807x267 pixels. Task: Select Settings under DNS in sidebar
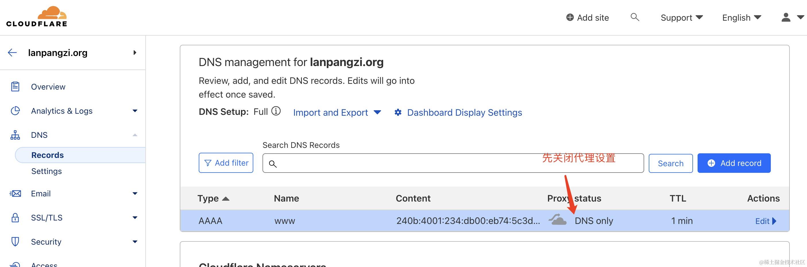(x=46, y=171)
